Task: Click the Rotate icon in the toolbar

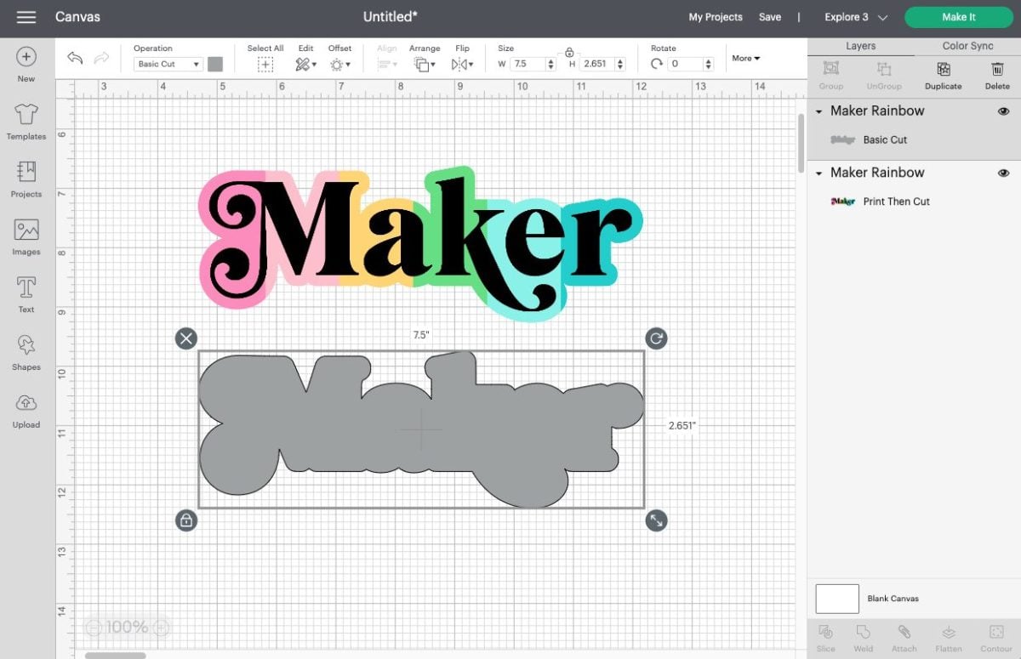Action: [656, 64]
